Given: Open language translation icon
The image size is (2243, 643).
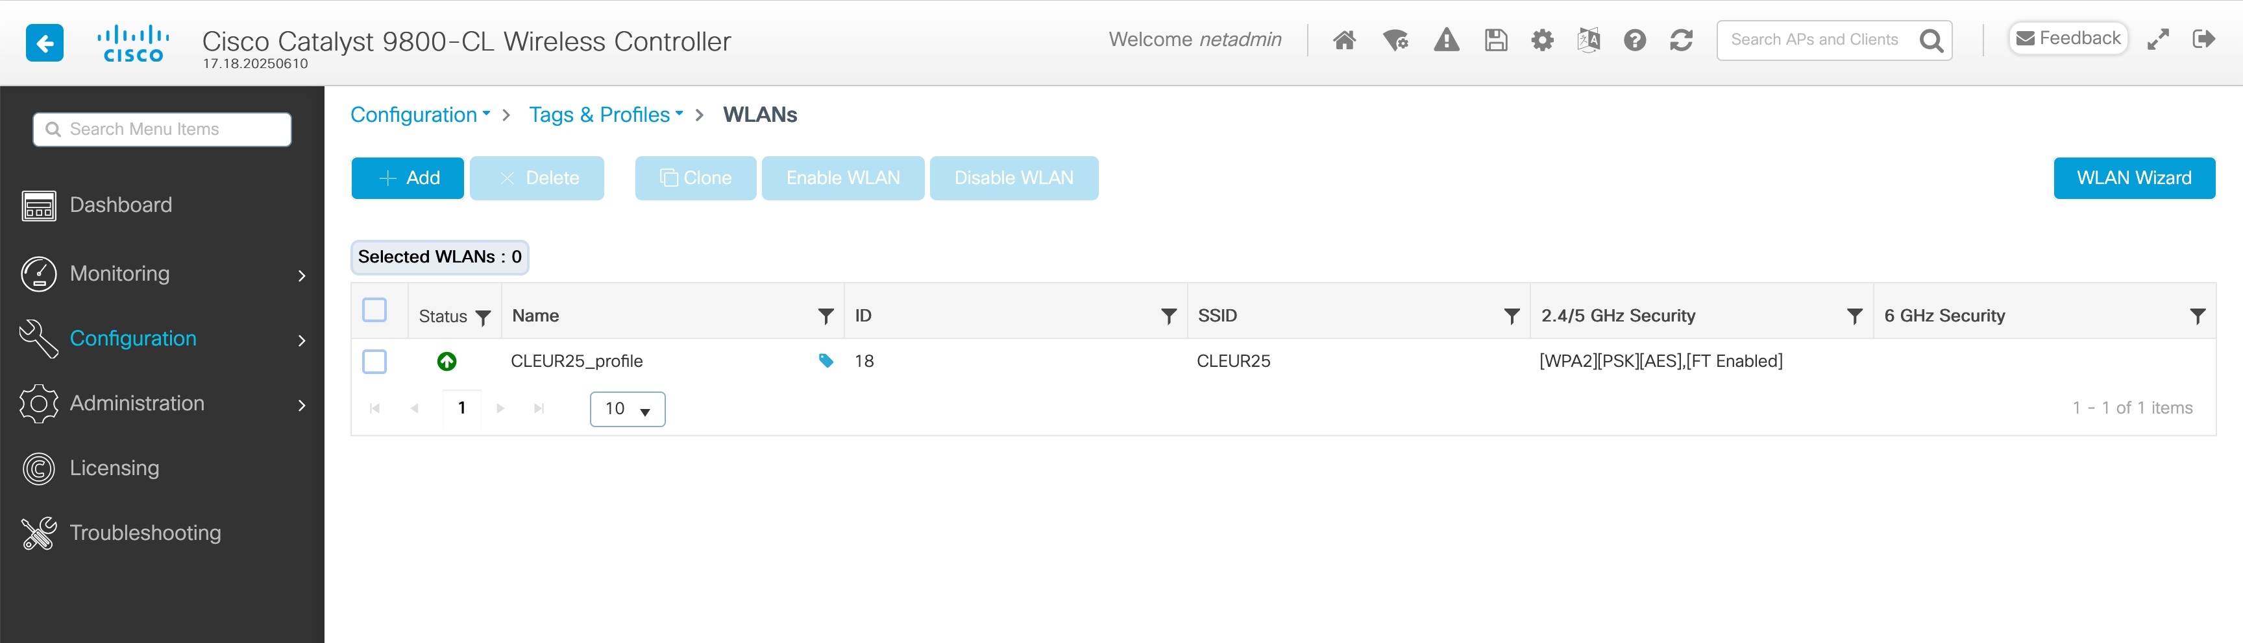Looking at the screenshot, I should 1588,40.
